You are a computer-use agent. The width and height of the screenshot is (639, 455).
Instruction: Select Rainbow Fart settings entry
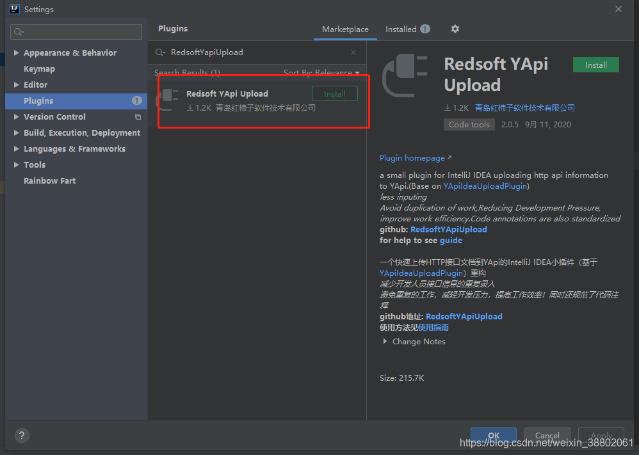click(50, 181)
